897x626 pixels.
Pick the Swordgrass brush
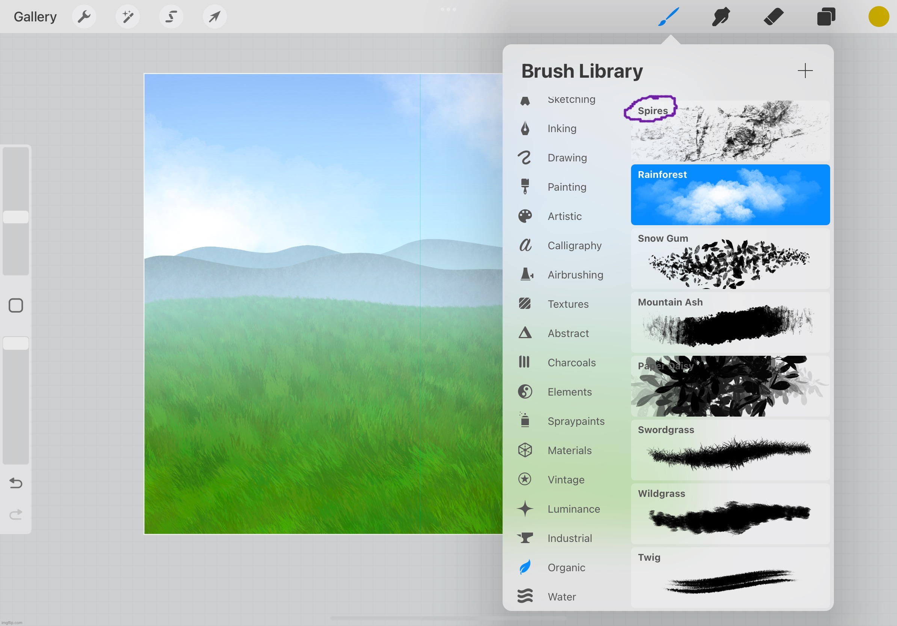click(x=730, y=450)
